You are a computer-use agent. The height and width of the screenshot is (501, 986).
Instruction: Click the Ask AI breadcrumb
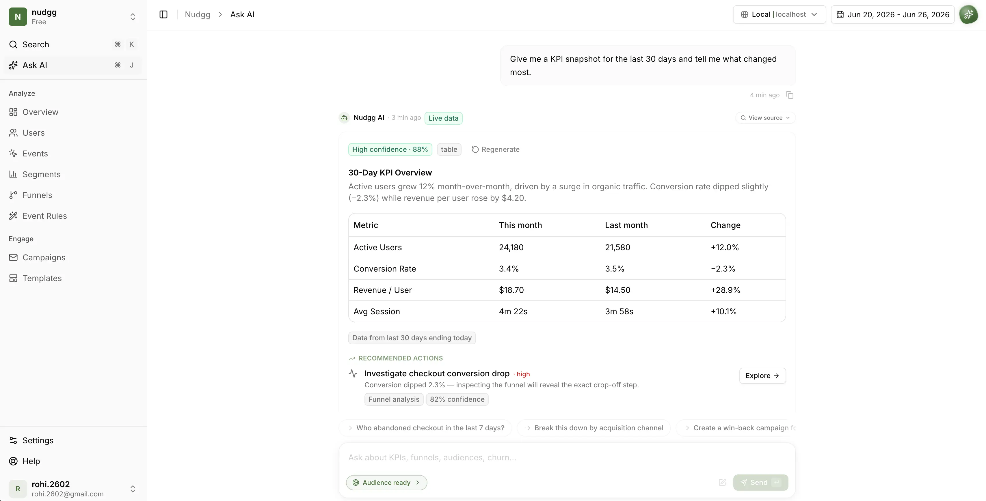click(242, 14)
